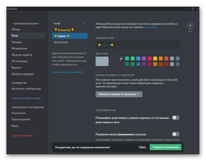
Task: Open the Участники section
Action: (28, 113)
